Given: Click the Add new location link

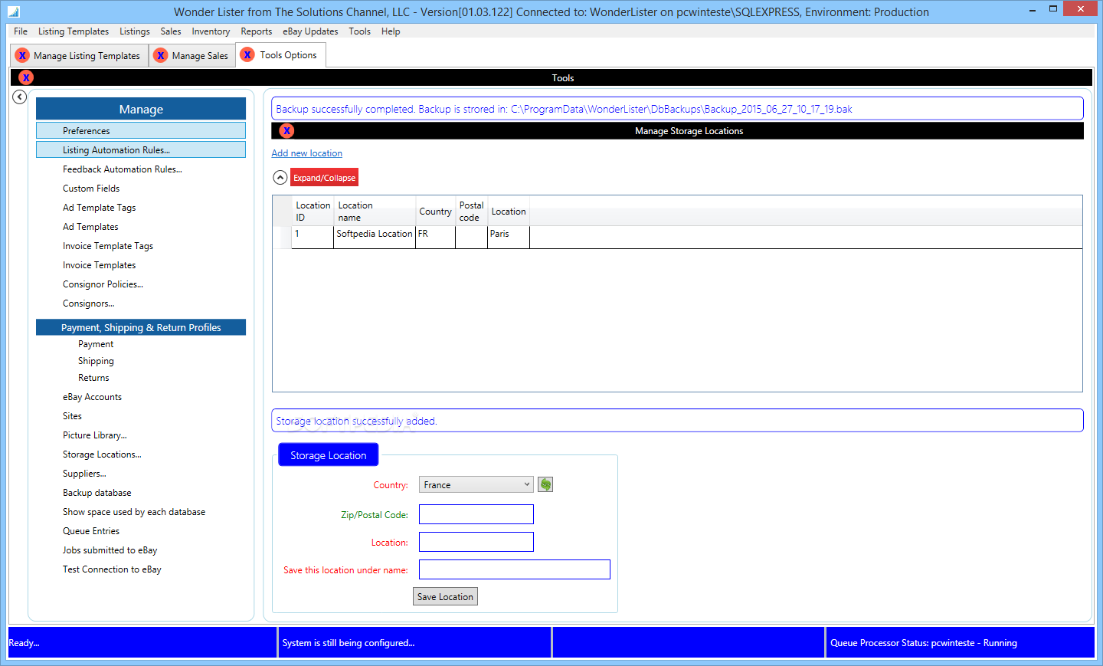Looking at the screenshot, I should tap(306, 153).
